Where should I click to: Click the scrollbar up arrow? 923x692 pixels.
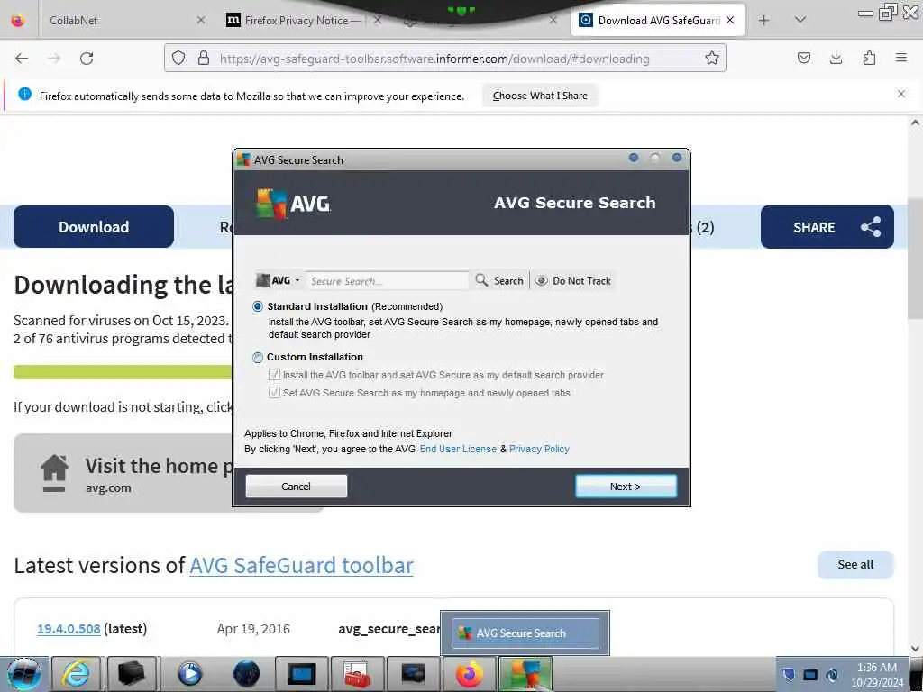pyautogui.click(x=915, y=123)
